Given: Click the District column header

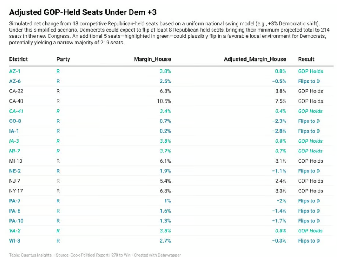Looking at the screenshot, I should coord(18,59).
